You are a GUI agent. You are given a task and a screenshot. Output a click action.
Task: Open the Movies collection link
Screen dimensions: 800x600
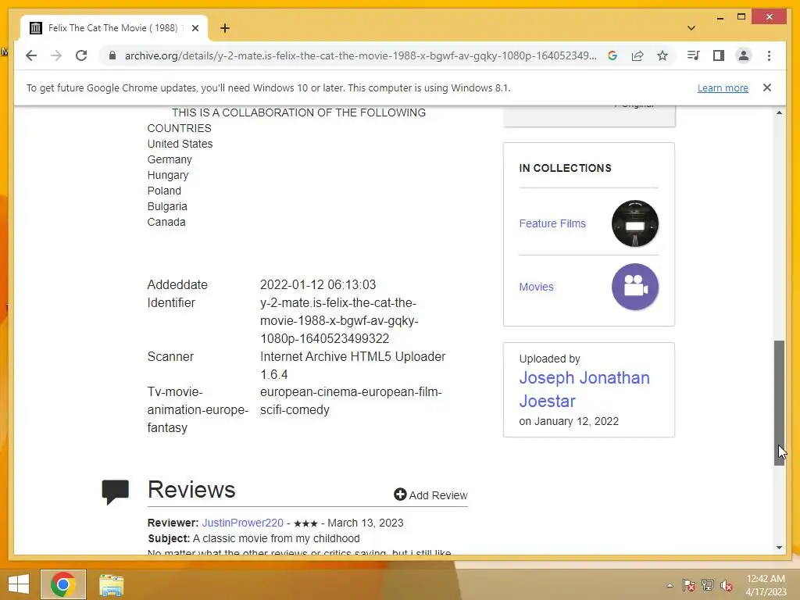click(x=536, y=287)
